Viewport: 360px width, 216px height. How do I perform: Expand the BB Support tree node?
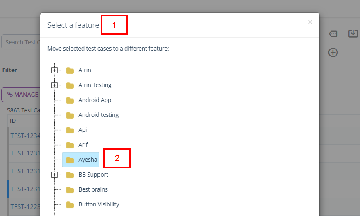click(54, 175)
